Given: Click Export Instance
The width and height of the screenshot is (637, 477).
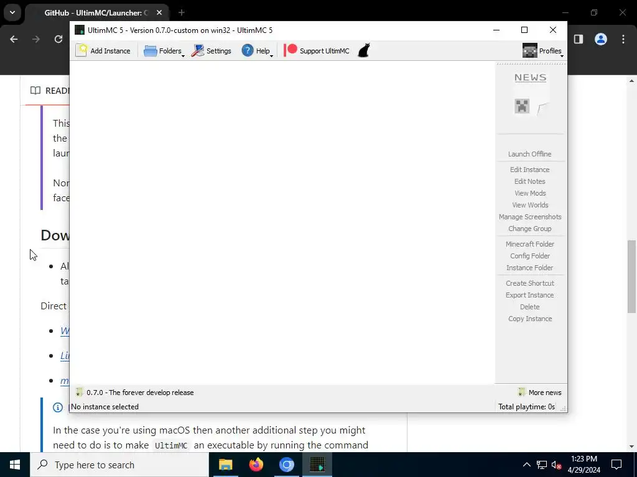Looking at the screenshot, I should point(530,295).
